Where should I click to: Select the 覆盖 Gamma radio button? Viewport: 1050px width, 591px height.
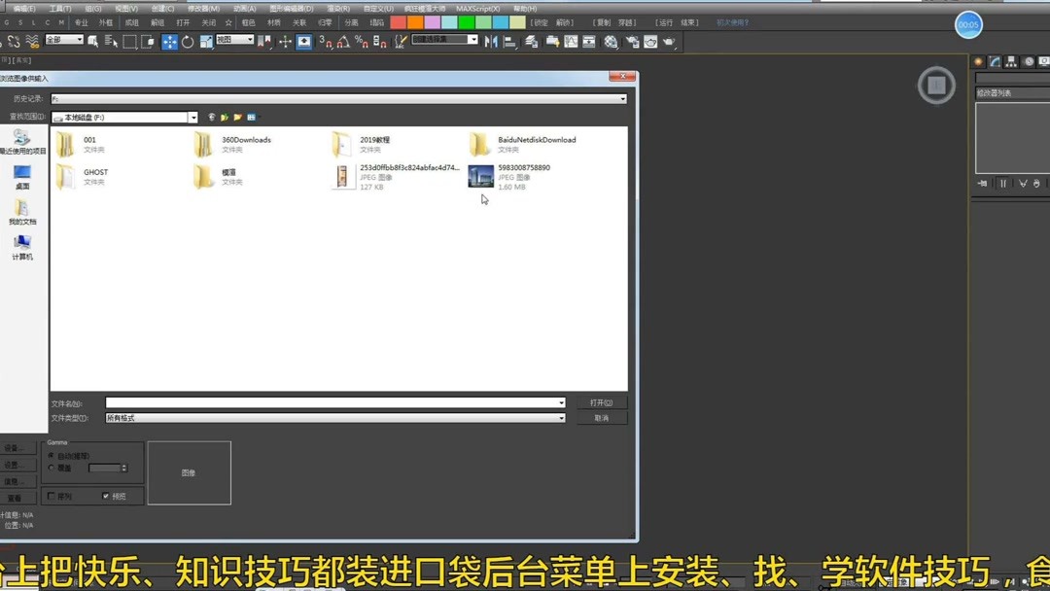51,467
